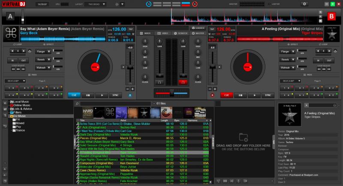Click deck A HIGH EQ knob
Viewport: 343px width, 186px height.
[145, 42]
